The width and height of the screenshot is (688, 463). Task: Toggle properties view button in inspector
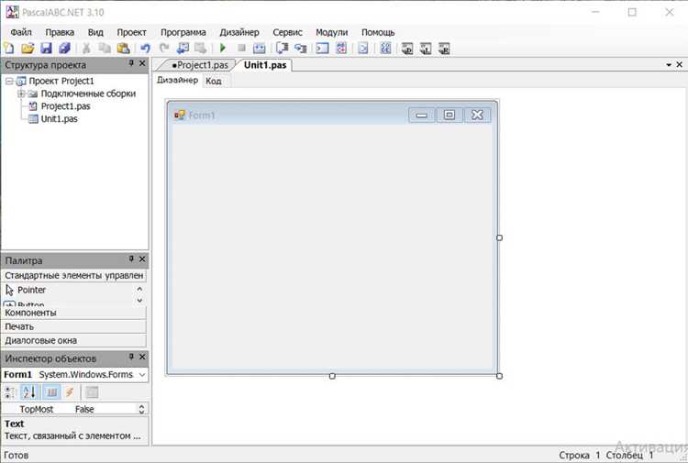(x=51, y=392)
